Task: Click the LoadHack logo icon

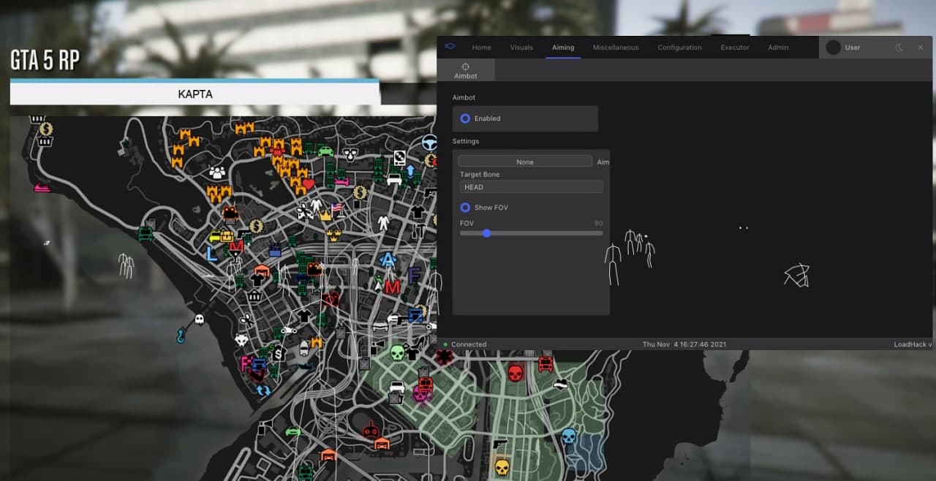Action: coord(450,47)
